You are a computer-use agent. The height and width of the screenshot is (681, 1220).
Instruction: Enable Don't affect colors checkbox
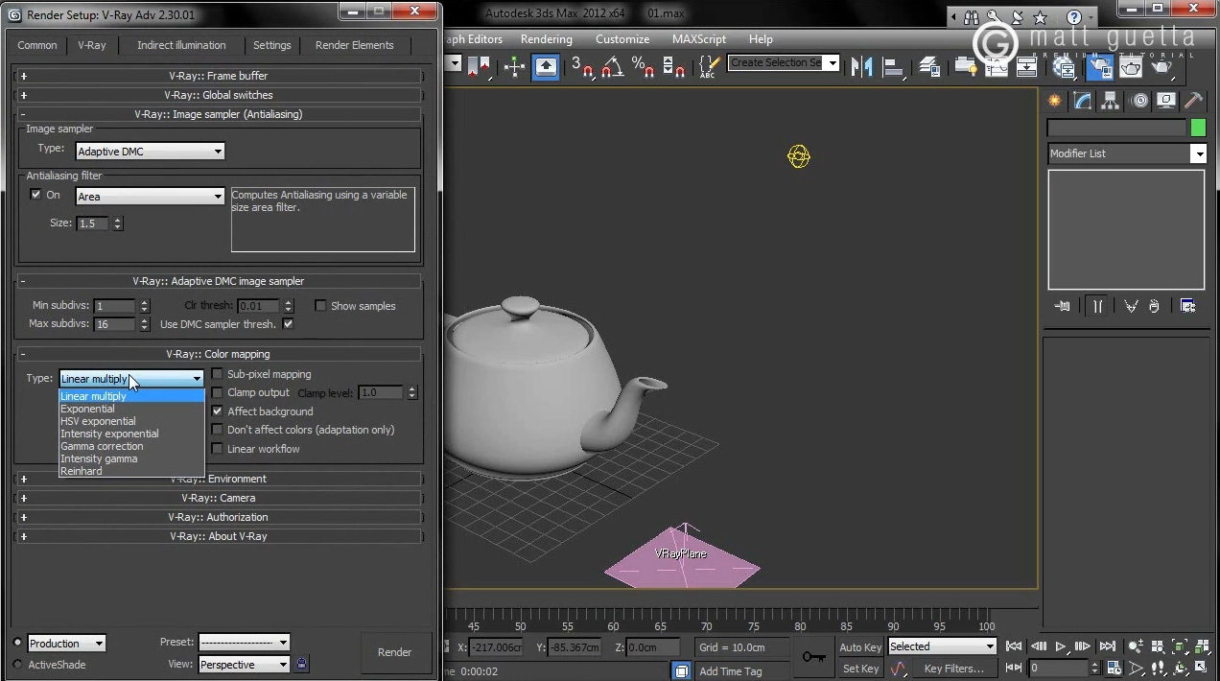pos(218,430)
